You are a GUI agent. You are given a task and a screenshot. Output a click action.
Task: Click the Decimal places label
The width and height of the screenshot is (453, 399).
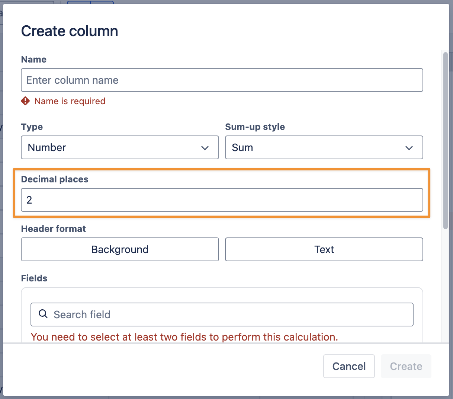tap(55, 179)
